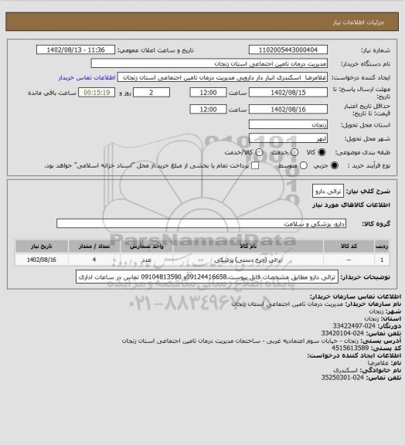Screen dimensions: 405x445
Task: Click the buyer notes text box
Action: pyautogui.click(x=207, y=277)
